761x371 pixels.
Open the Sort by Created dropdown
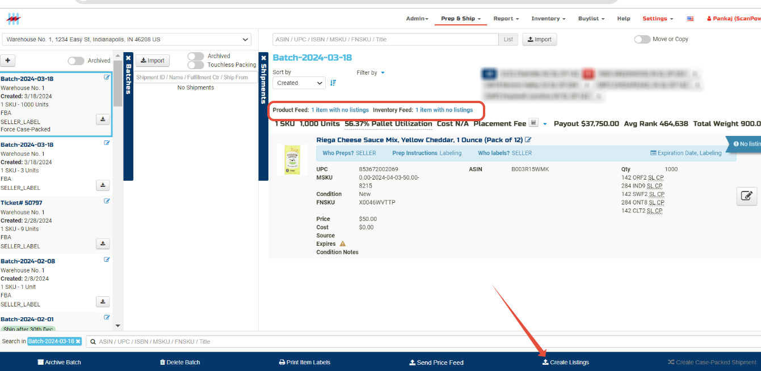click(299, 83)
